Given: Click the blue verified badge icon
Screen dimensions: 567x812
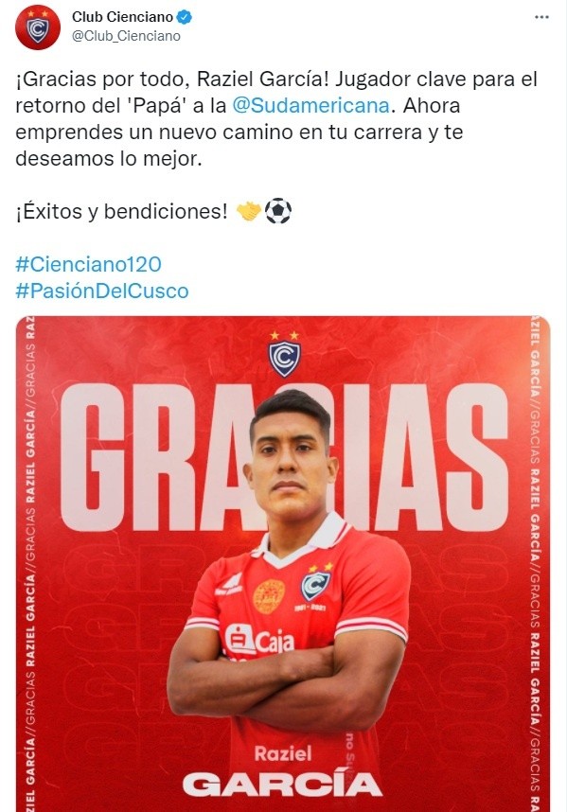Looking at the screenshot, I should click(x=185, y=17).
